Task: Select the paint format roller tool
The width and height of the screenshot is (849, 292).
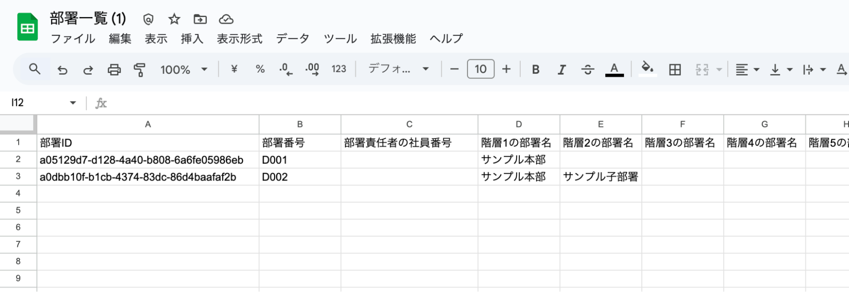Action: pos(139,70)
